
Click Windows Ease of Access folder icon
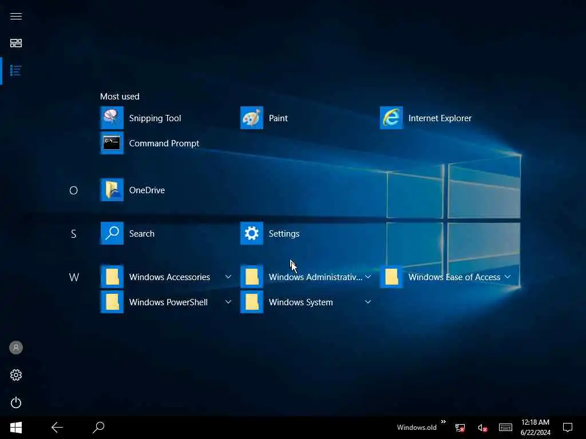click(x=391, y=277)
